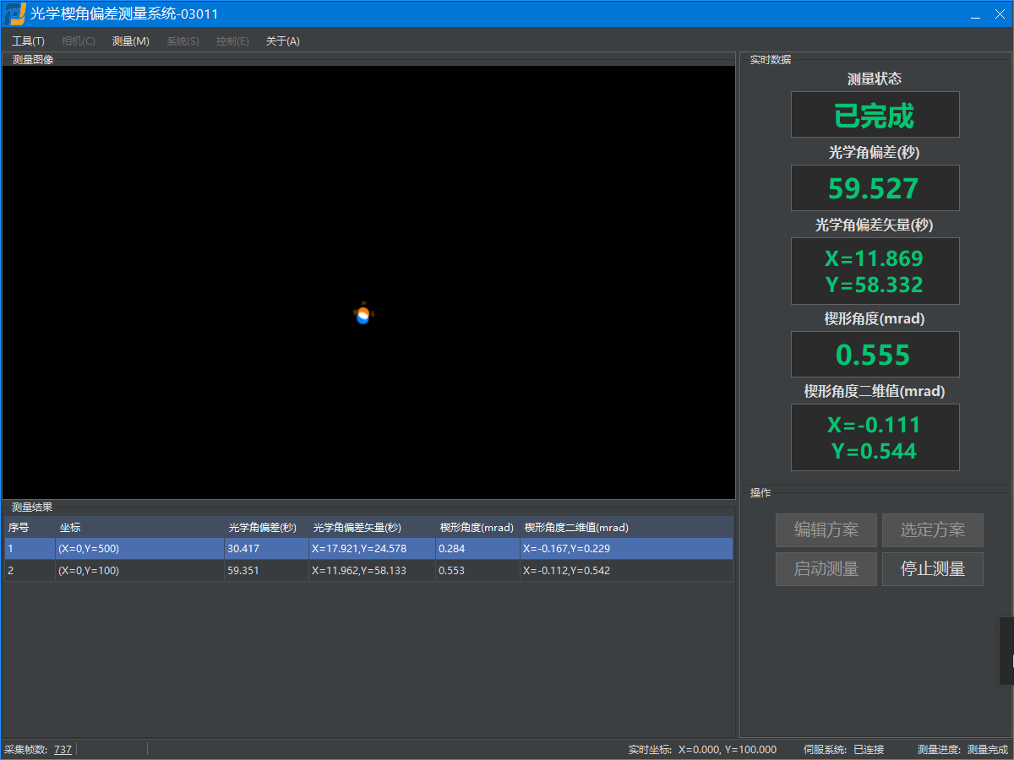Viewport: 1014px width, 760px height.
Task: Open the 工具(T) menu
Action: [x=28, y=41]
